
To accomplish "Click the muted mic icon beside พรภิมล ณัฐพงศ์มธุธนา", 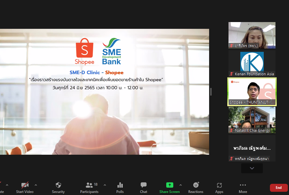I will click(x=231, y=159).
